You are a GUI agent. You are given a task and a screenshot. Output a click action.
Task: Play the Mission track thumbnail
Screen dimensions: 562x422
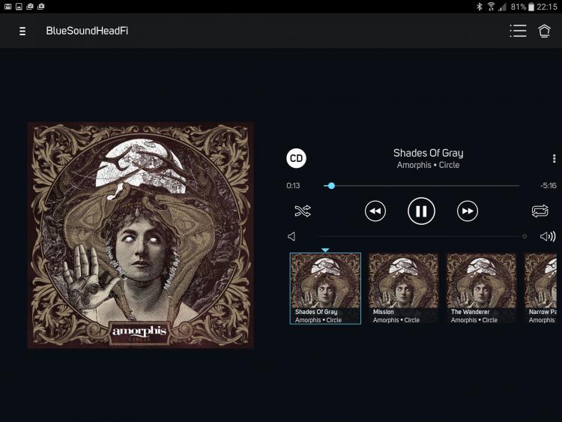pyautogui.click(x=404, y=289)
